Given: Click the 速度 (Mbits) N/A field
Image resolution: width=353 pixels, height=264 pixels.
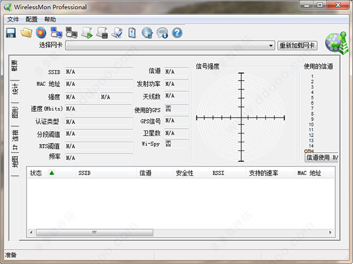Looking at the screenshot, I should point(98,109).
